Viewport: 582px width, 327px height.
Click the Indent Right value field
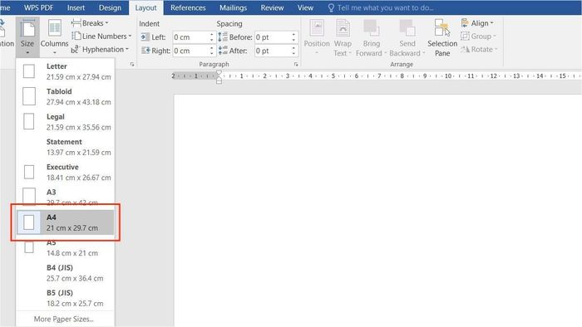click(x=190, y=51)
